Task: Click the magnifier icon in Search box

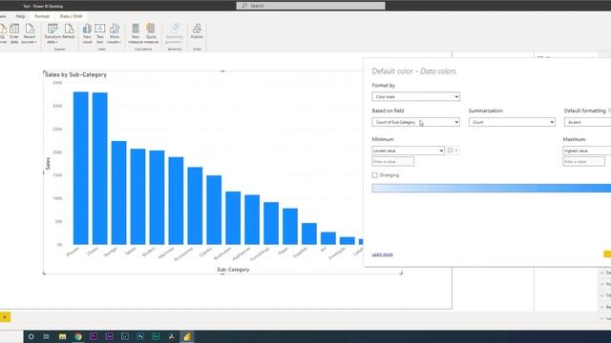Action: (x=244, y=6)
